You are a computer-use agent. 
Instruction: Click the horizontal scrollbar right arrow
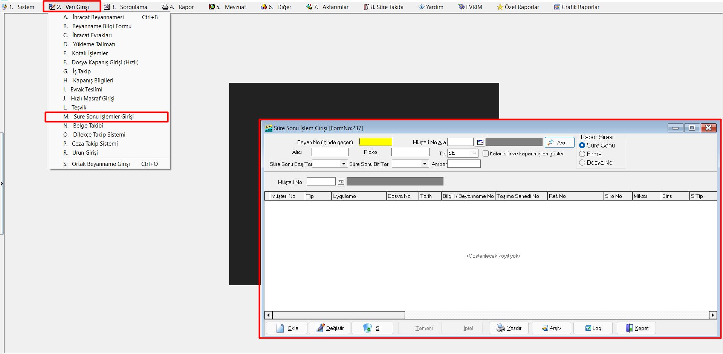(712, 315)
